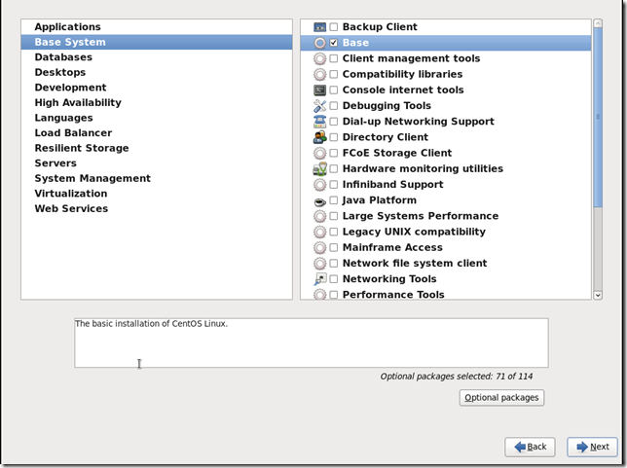Enable the Java Platform checkbox
The width and height of the screenshot is (627, 468).
(x=334, y=200)
